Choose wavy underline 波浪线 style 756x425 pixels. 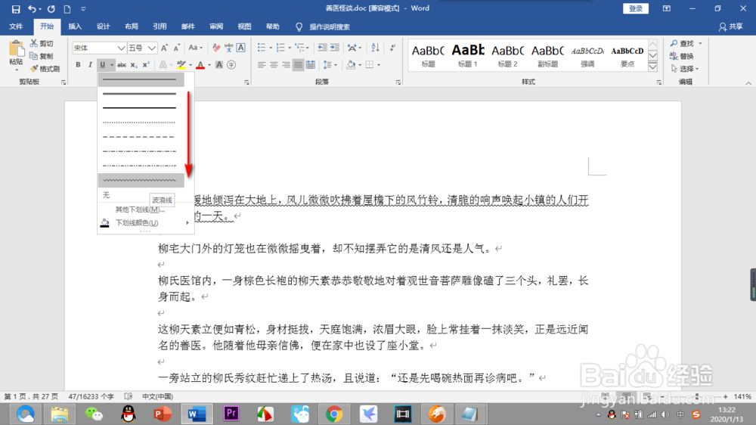(x=141, y=181)
